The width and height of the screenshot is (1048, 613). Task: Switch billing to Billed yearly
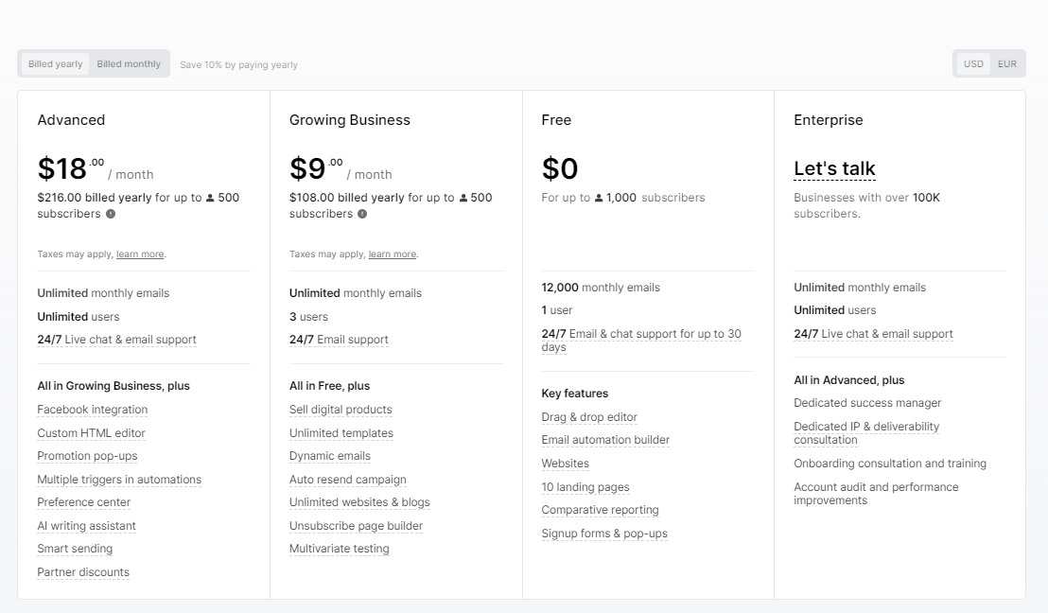click(x=56, y=64)
